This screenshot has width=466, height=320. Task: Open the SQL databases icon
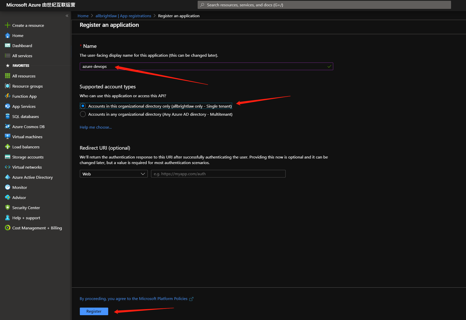pyautogui.click(x=8, y=116)
